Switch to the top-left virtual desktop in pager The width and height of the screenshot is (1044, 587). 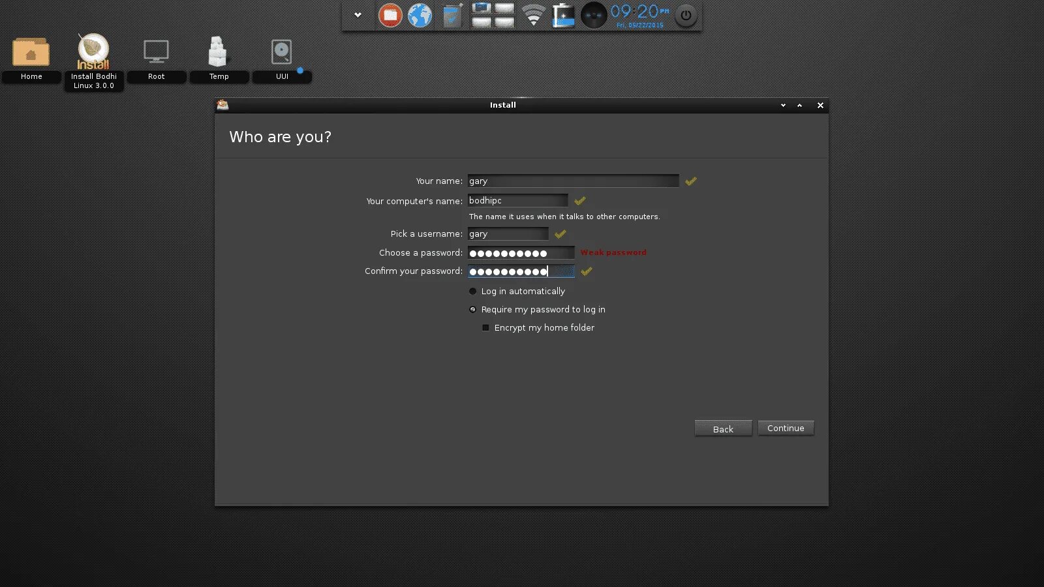point(482,8)
